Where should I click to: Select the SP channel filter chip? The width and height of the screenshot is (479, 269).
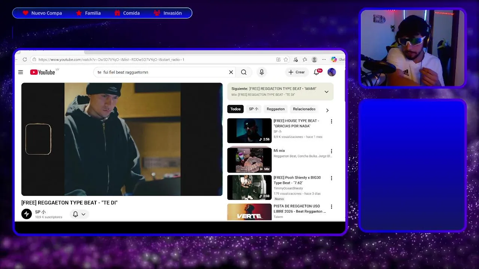254,109
